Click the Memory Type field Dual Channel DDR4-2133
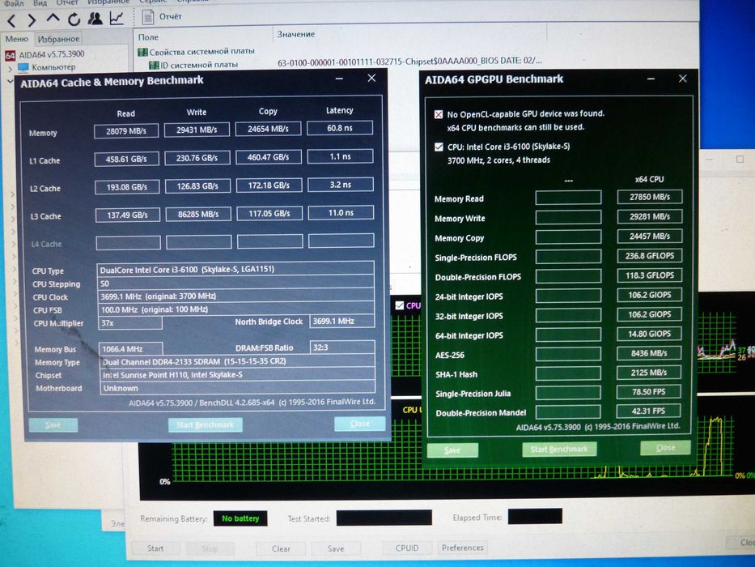 237,361
